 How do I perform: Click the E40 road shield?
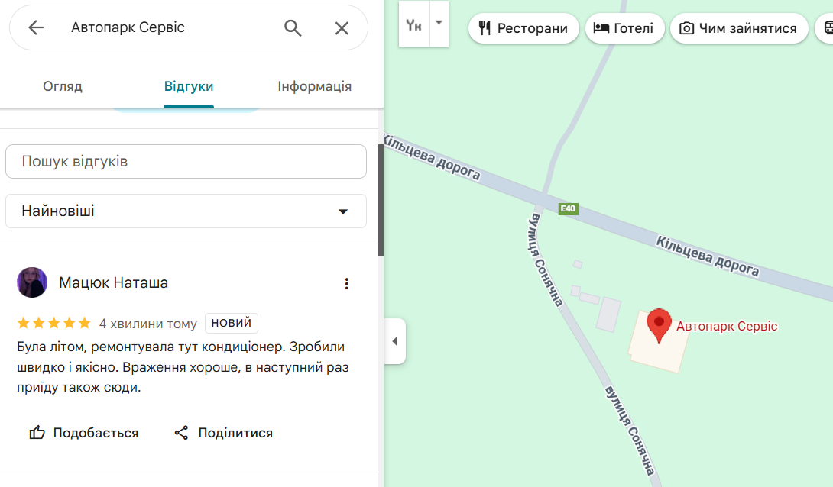[x=568, y=208]
